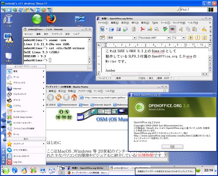The width and height of the screenshot is (218, 176).
Task: Open My Computer desktop icon with penguin
Action: click(x=8, y=38)
